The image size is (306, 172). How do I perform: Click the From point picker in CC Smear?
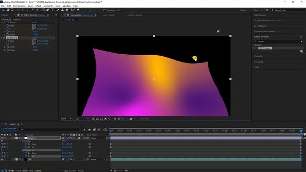tap(34, 25)
